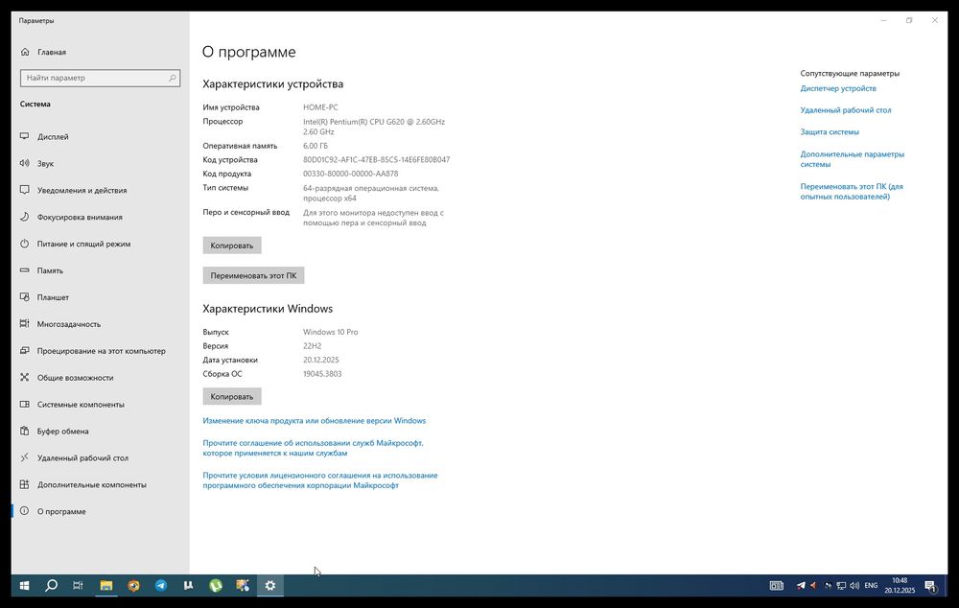Image resolution: width=959 pixels, height=608 pixels.
Task: Open Microsoft services agreement link
Action: pyautogui.click(x=314, y=448)
